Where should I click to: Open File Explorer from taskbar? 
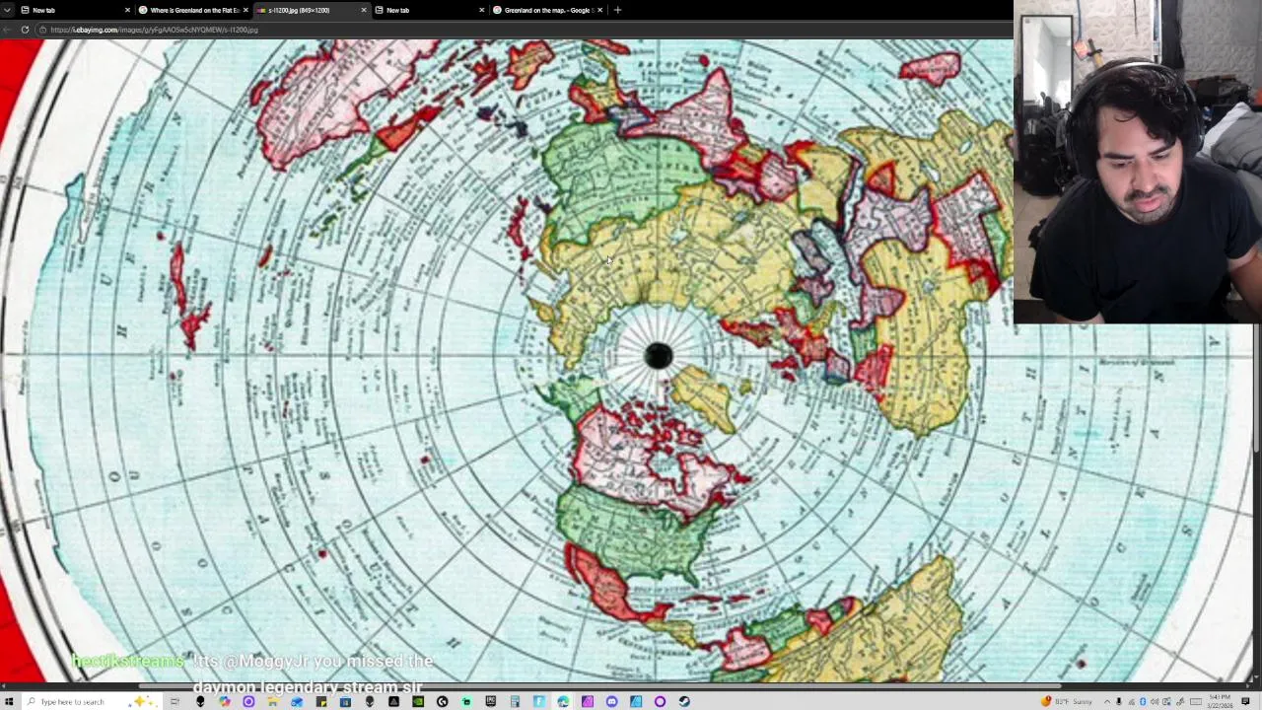272,701
